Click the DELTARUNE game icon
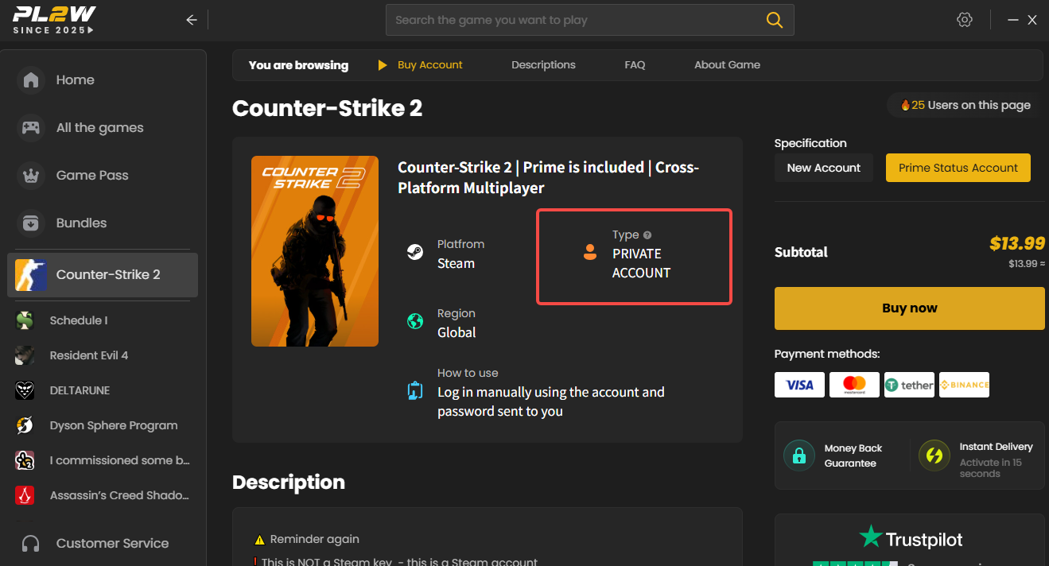1049x566 pixels. click(25, 390)
